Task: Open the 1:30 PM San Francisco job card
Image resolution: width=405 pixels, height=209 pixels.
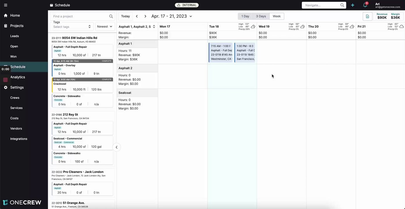Action: tap(245, 52)
